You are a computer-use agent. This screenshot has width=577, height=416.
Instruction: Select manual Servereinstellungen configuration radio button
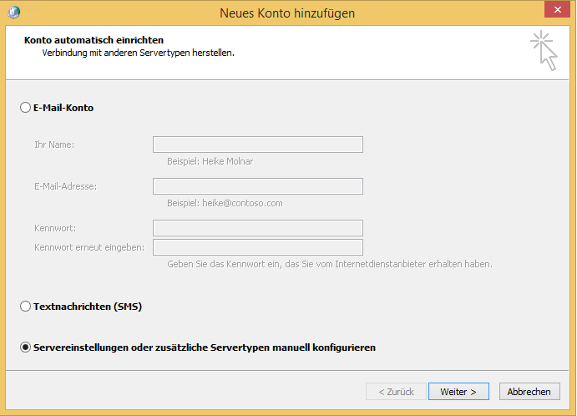(26, 348)
